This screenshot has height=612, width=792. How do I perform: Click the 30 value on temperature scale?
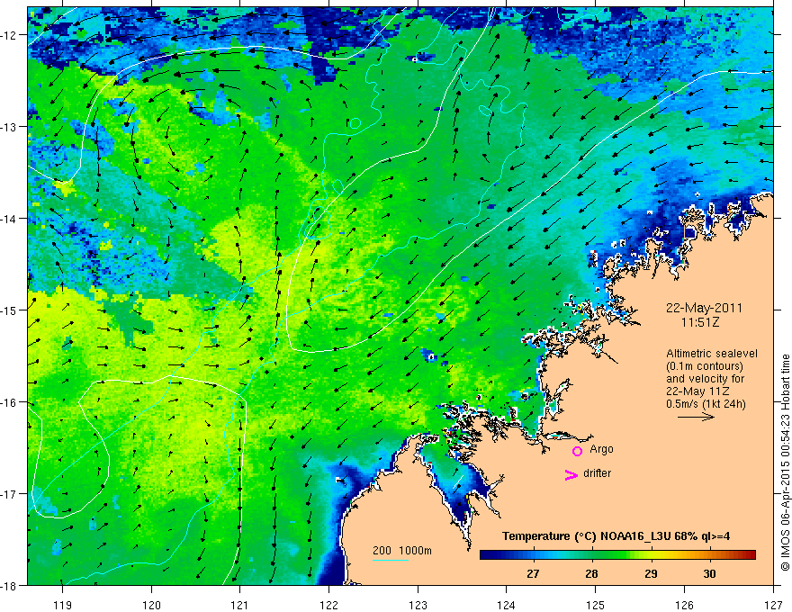point(710,573)
